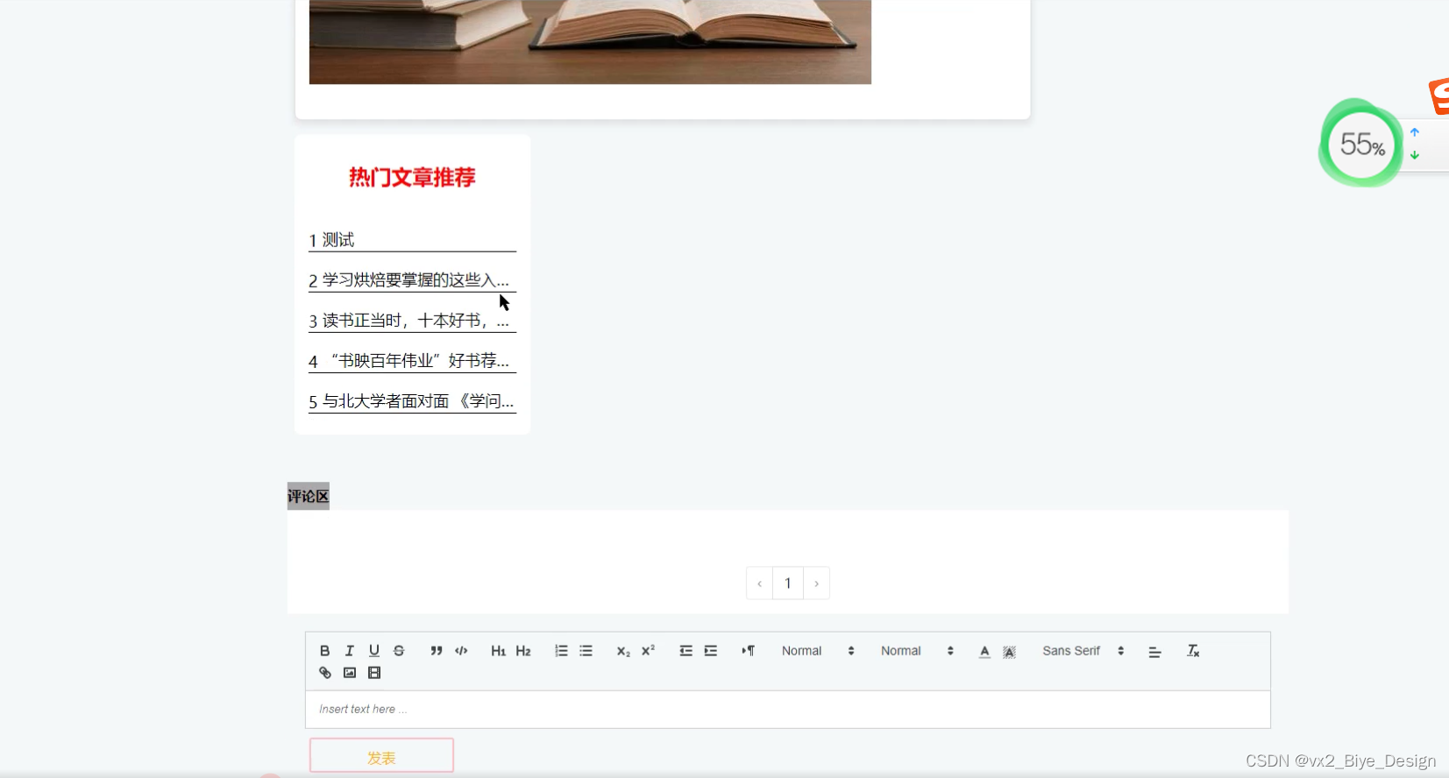Apply subscript formatting
Image resolution: width=1449 pixels, height=778 pixels.
point(623,651)
